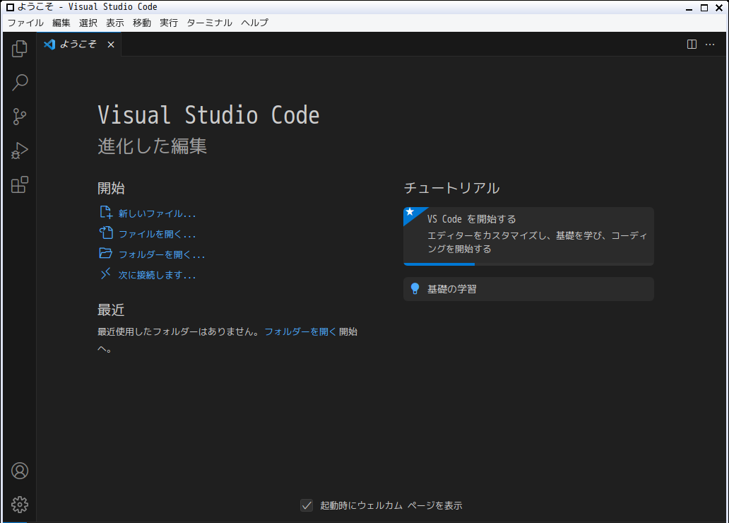Click the 開始 heading
The height and width of the screenshot is (523, 729).
point(111,188)
